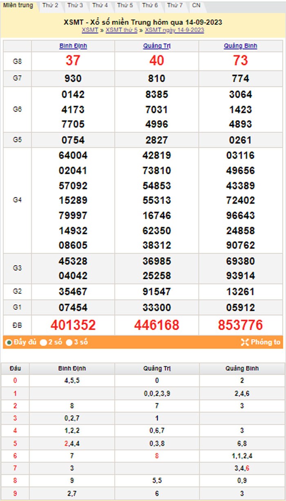The height and width of the screenshot is (501, 286).
Task: Click G4 number 38312
Action: (x=157, y=245)
